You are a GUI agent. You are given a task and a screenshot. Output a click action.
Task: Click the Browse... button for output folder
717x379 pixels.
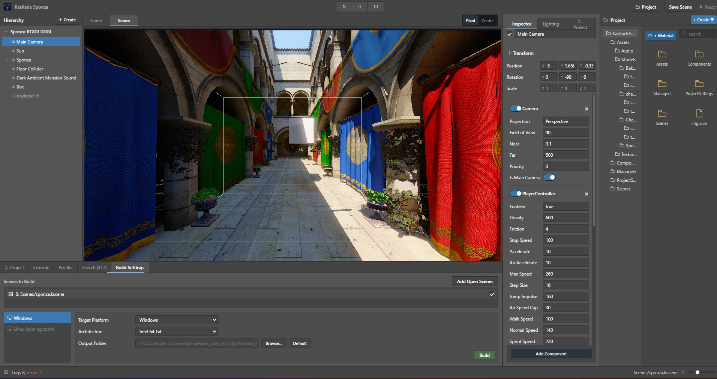[x=274, y=343]
